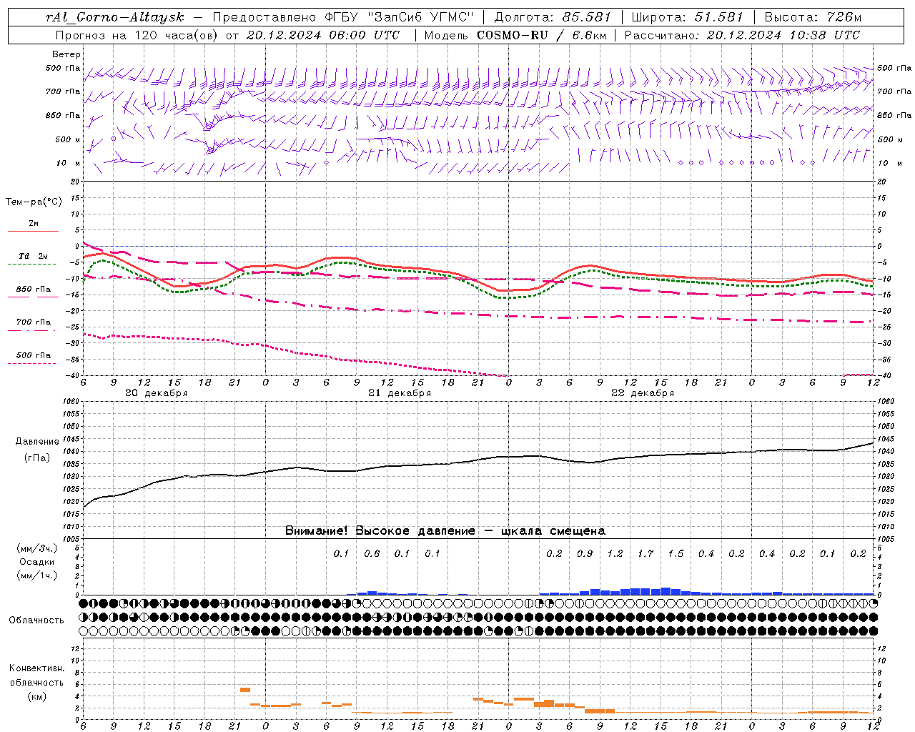Select the precipitation value 0.9
915x732 pixels.
(x=584, y=553)
